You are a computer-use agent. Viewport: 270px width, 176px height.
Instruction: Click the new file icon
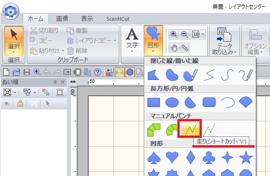[x=6, y=72]
